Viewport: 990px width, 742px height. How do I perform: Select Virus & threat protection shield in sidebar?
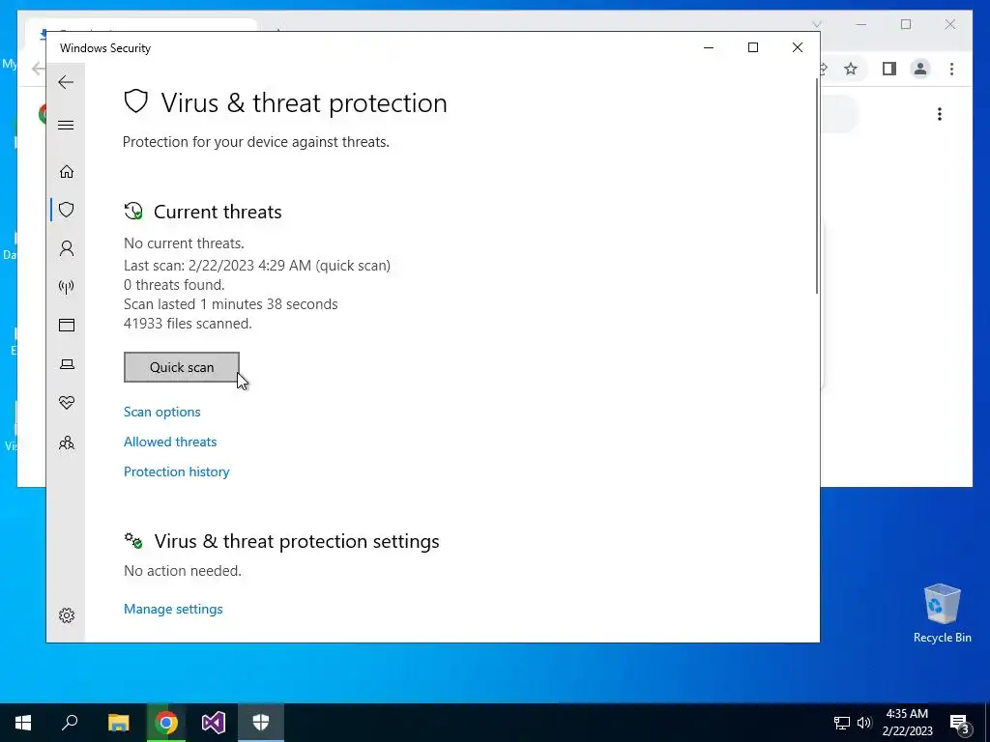tap(67, 210)
